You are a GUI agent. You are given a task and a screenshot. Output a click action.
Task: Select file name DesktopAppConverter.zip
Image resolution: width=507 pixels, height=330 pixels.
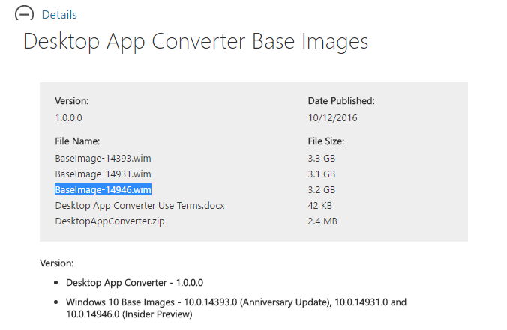tap(110, 221)
